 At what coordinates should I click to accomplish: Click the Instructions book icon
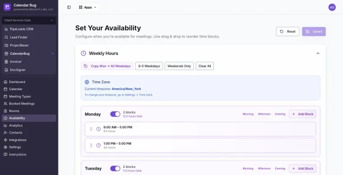(x=5, y=154)
